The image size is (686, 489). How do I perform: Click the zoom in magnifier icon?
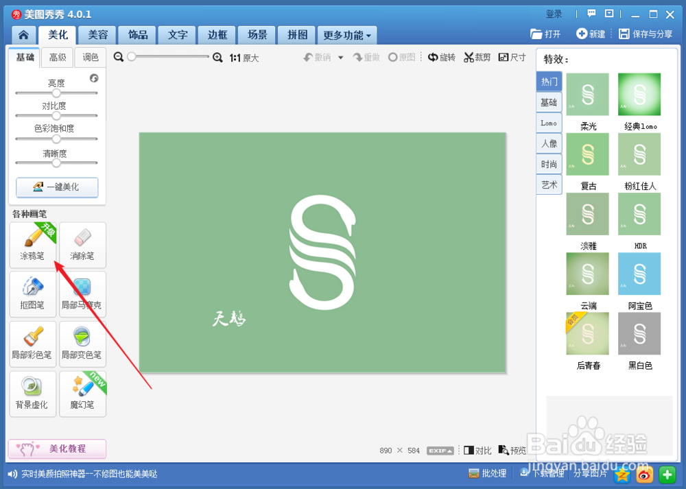(x=217, y=58)
